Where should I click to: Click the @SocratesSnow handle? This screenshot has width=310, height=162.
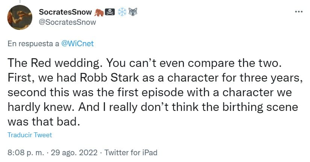pyautogui.click(x=68, y=22)
